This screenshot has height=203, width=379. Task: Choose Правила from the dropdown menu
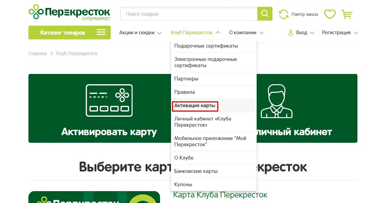214,92
